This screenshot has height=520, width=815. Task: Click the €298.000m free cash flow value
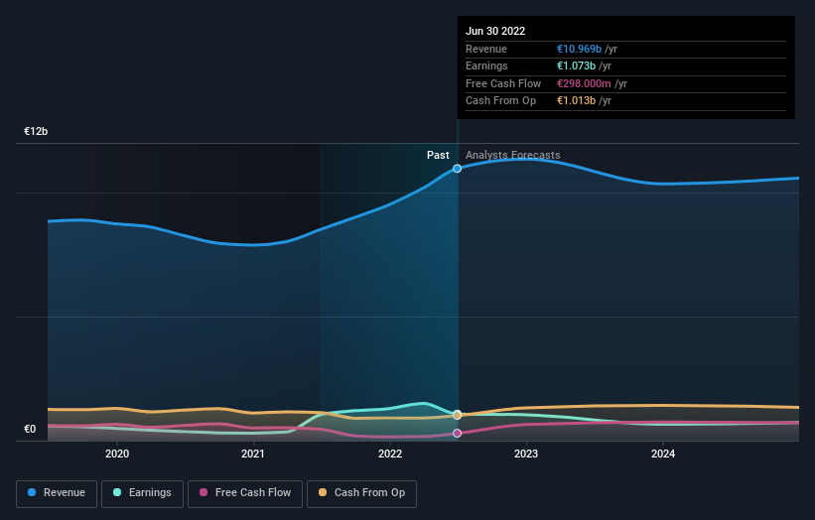point(584,83)
